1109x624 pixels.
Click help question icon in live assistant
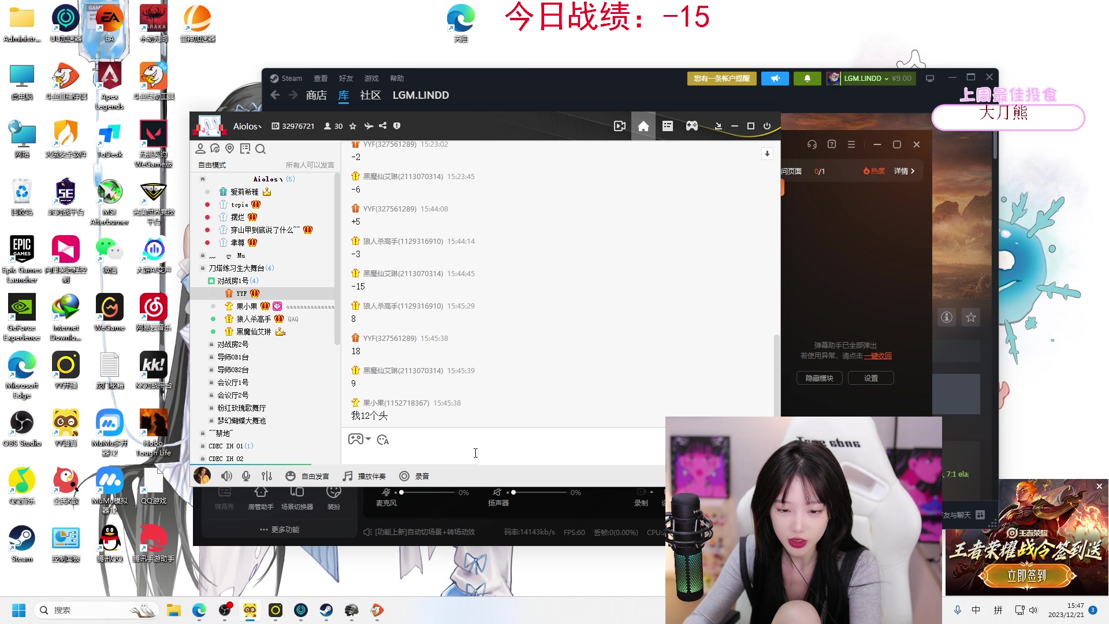point(832,144)
